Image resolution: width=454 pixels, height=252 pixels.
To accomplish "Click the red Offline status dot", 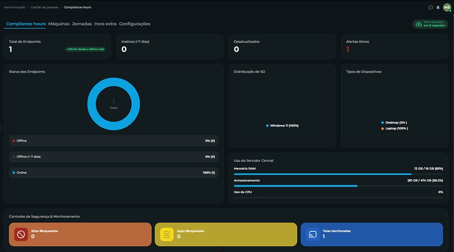I will (14, 141).
